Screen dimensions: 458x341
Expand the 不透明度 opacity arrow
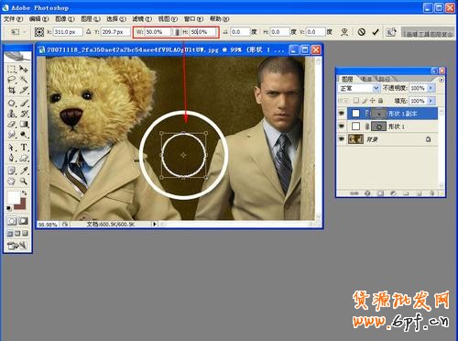pos(431,88)
